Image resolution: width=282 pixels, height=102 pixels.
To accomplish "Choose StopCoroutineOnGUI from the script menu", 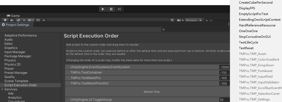I will pyautogui.click(x=255, y=37).
